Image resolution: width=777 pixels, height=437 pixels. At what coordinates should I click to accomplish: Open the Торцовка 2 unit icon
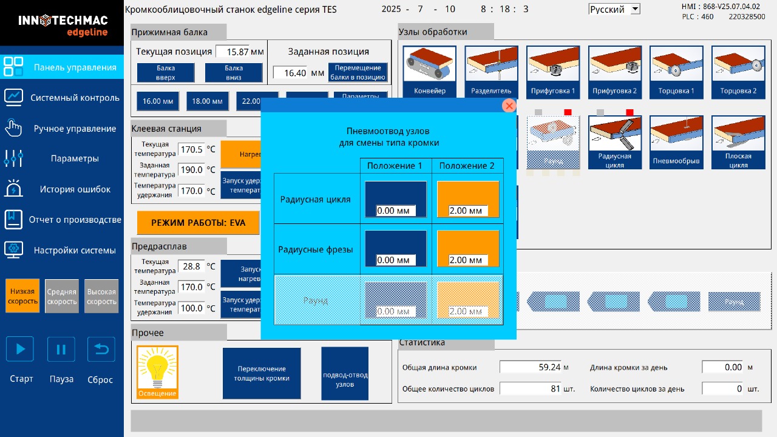click(x=738, y=71)
